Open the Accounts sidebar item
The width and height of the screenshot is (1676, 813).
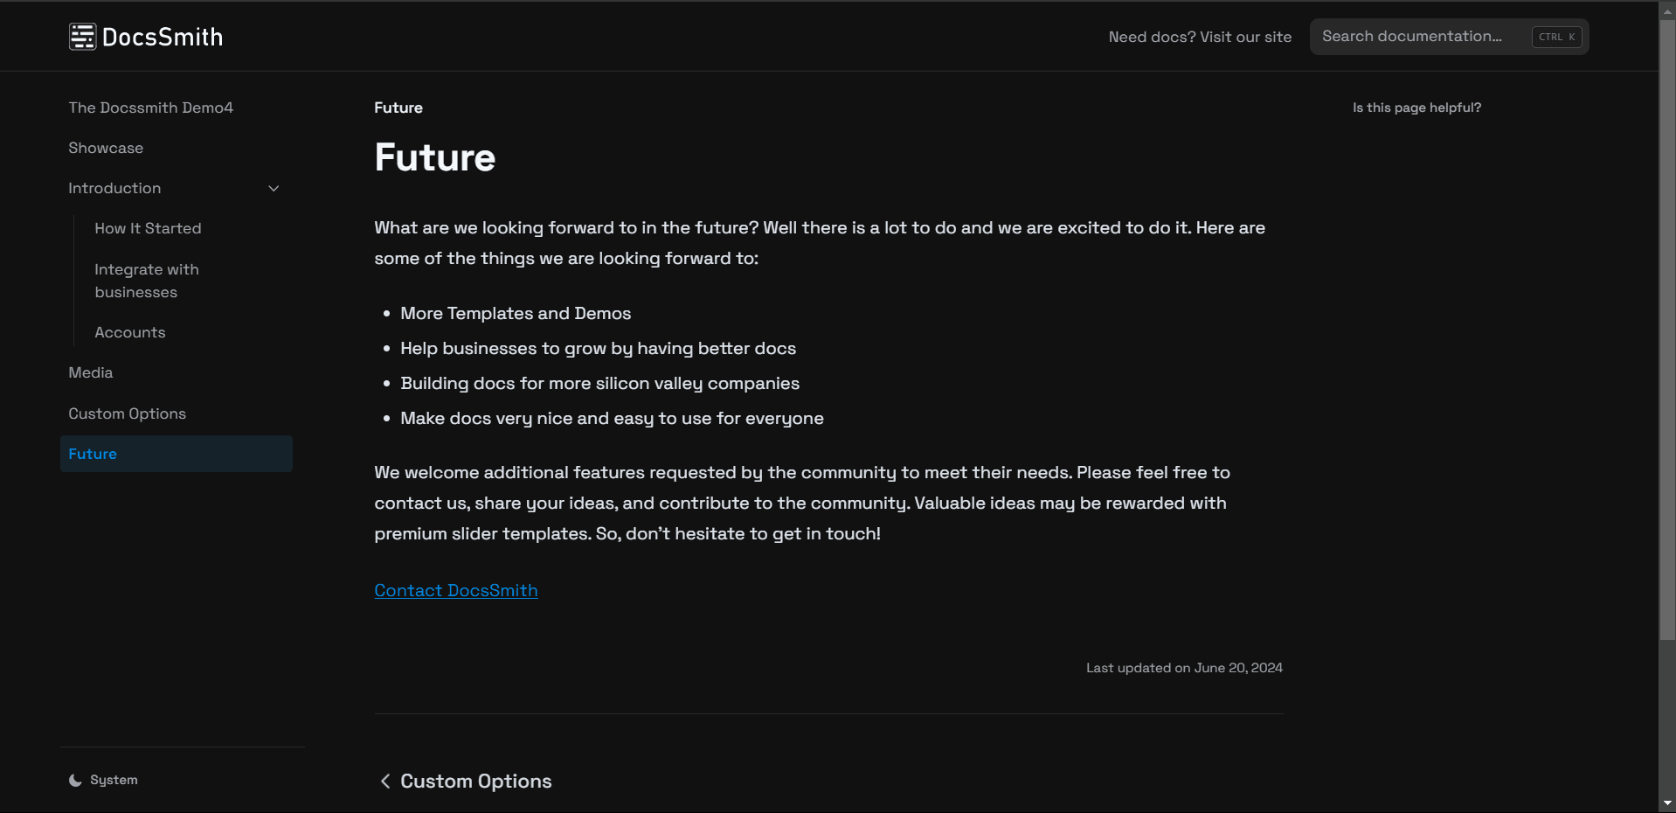(x=130, y=333)
